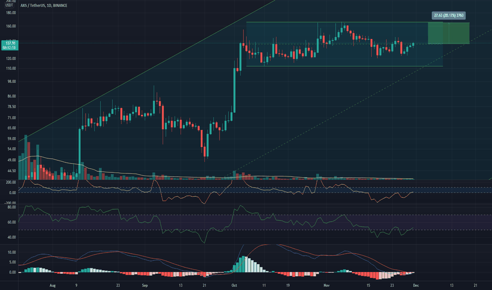
Task: Click the 80.00 RSI scale label
Action: click(x=12, y=207)
